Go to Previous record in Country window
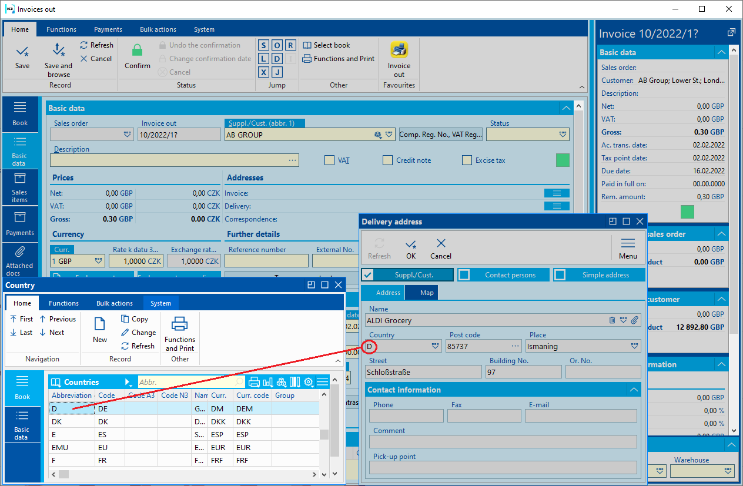This screenshot has height=486, width=743. click(58, 319)
